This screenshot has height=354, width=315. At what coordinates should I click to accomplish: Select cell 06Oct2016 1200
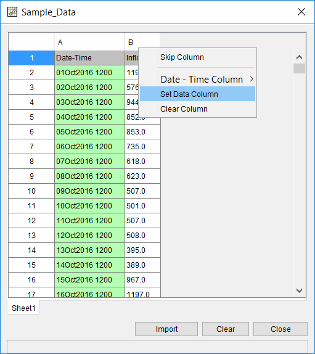pyautogui.click(x=89, y=147)
